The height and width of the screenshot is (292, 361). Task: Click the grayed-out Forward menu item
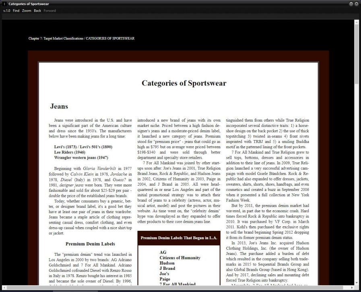pos(50,10)
